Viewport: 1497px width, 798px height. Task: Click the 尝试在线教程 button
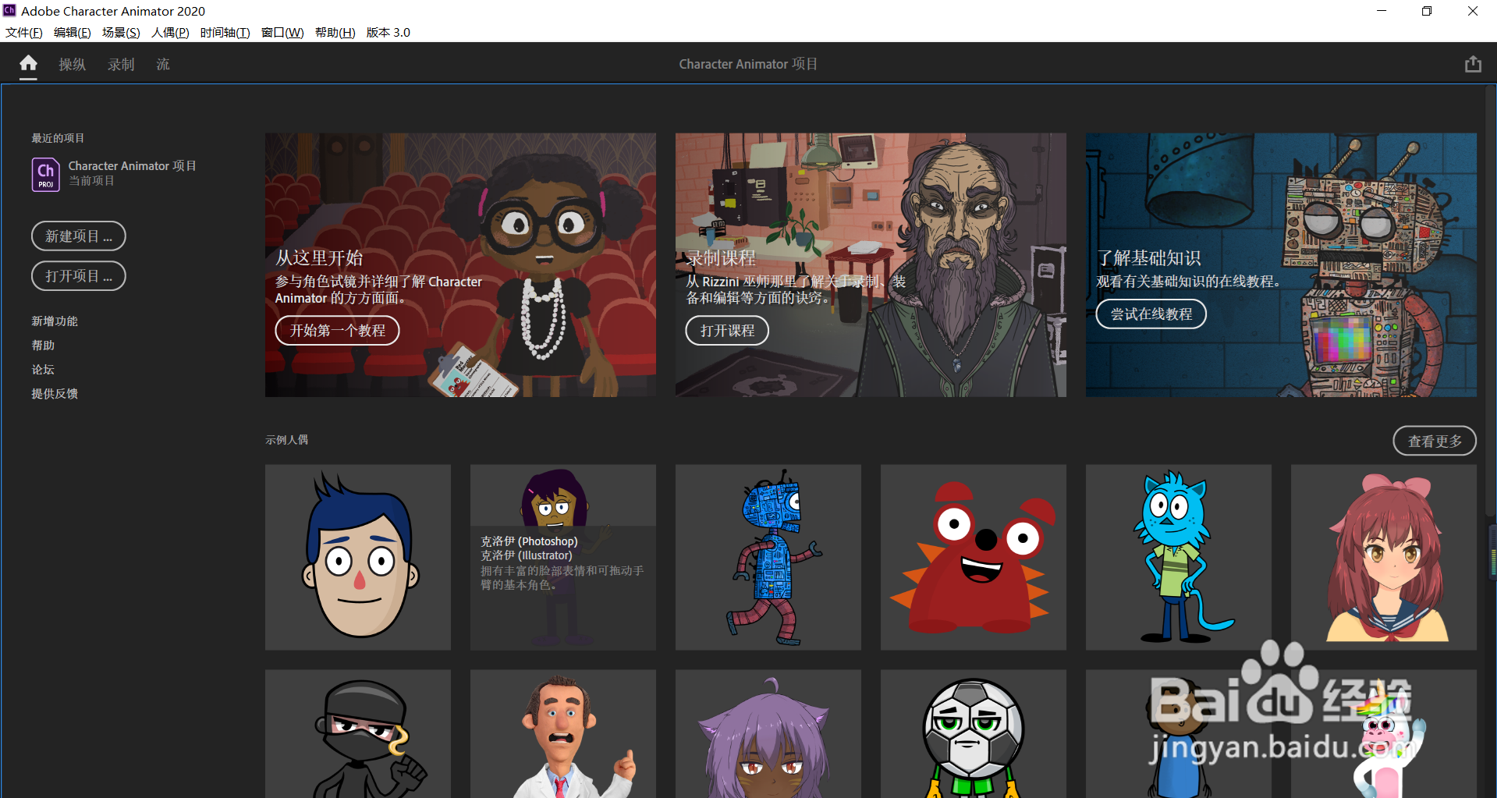(1151, 314)
